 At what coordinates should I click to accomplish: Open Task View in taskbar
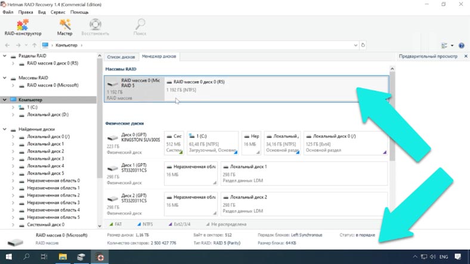pyautogui.click(x=44, y=257)
